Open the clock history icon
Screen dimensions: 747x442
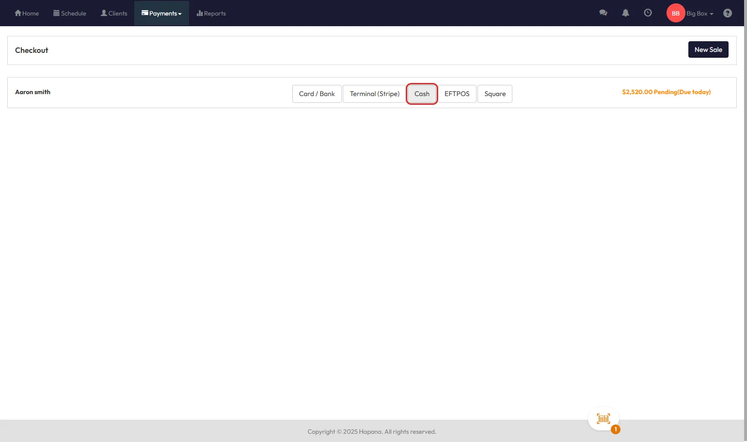(x=648, y=13)
